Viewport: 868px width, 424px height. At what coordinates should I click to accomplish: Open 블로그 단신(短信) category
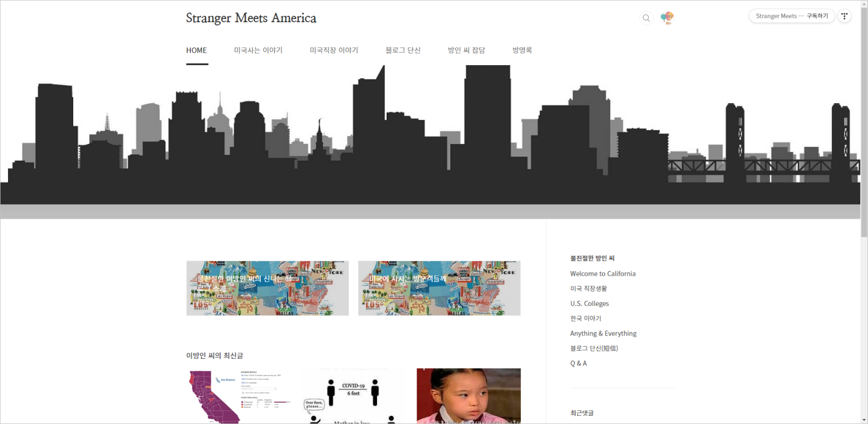[594, 349]
